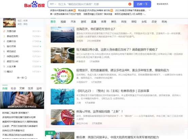Screen dimensions: 188x139
Task: Click the orange hot tag after first trending headline
Action: coord(74,11)
